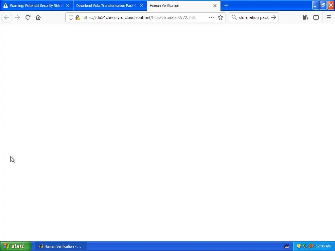
Task: Close the Warning: Potential Security Risk tab
Action: 68,6
